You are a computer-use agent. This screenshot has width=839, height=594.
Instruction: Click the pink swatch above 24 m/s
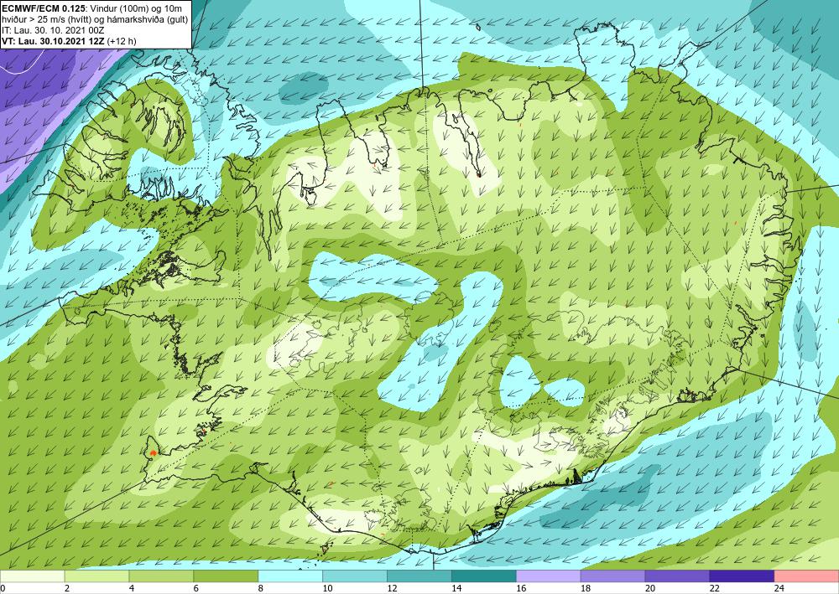tap(806, 576)
